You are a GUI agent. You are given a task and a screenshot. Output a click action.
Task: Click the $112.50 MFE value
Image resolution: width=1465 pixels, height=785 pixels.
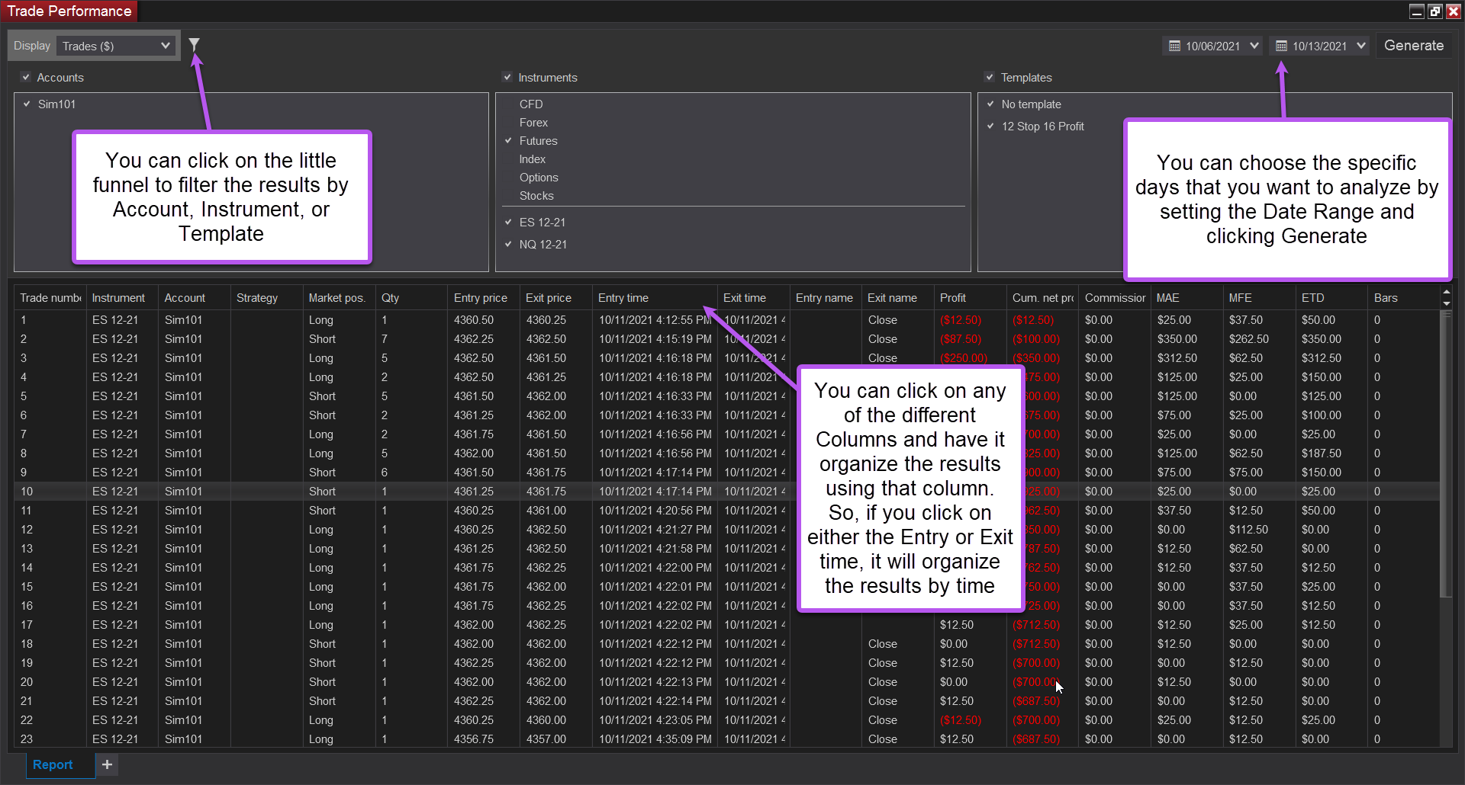click(x=1249, y=530)
